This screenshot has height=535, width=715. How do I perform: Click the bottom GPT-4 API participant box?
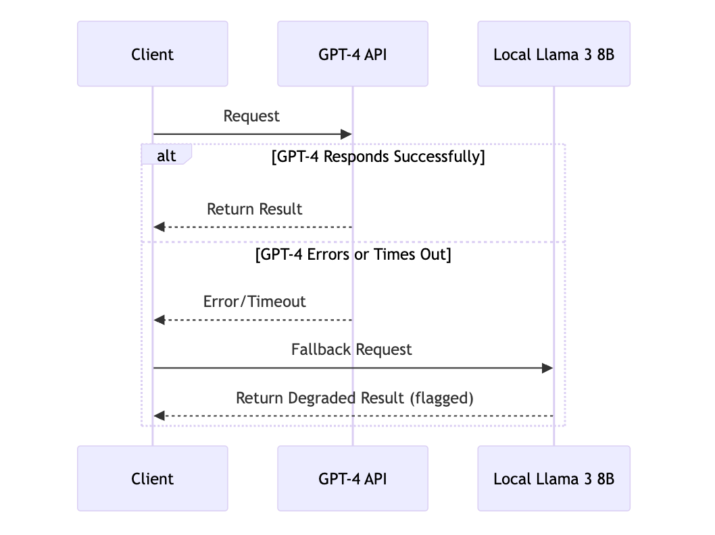[353, 478]
